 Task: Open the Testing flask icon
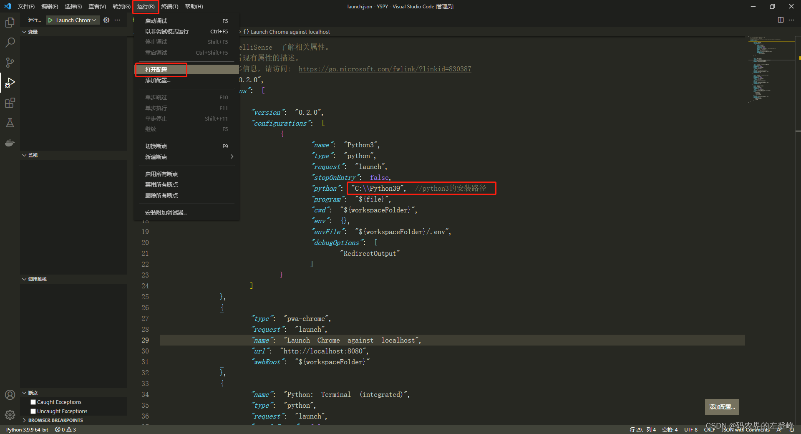click(10, 123)
